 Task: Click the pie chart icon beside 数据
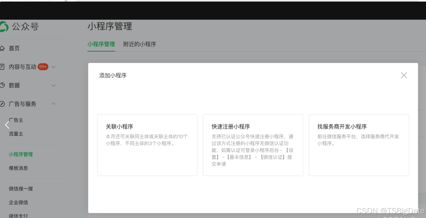point(2,85)
